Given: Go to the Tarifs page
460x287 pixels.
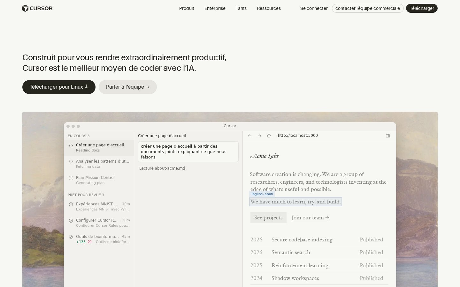Looking at the screenshot, I should tap(241, 8).
